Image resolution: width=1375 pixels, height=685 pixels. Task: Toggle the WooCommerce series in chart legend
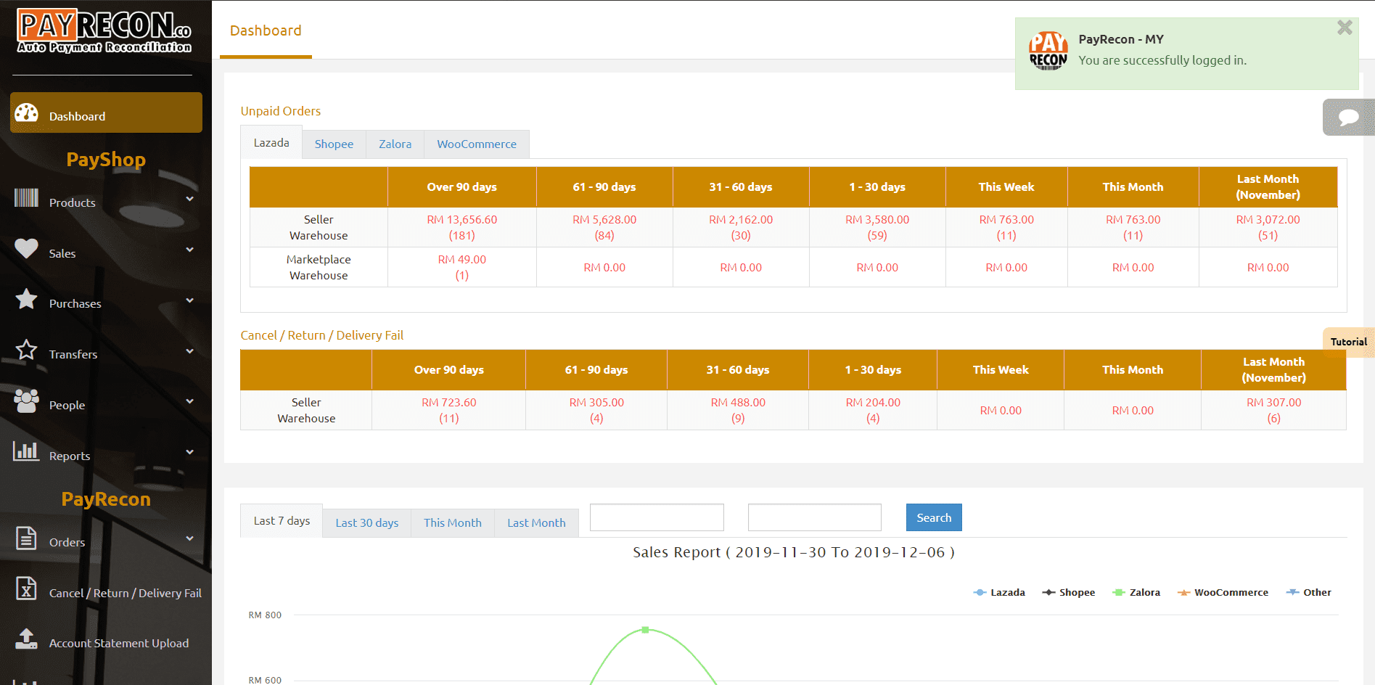(x=1223, y=593)
